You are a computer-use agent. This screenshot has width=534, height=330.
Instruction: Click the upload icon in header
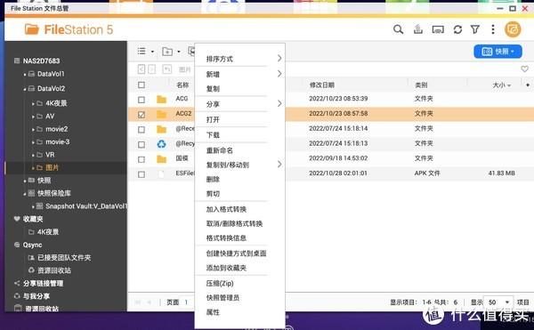(x=418, y=29)
